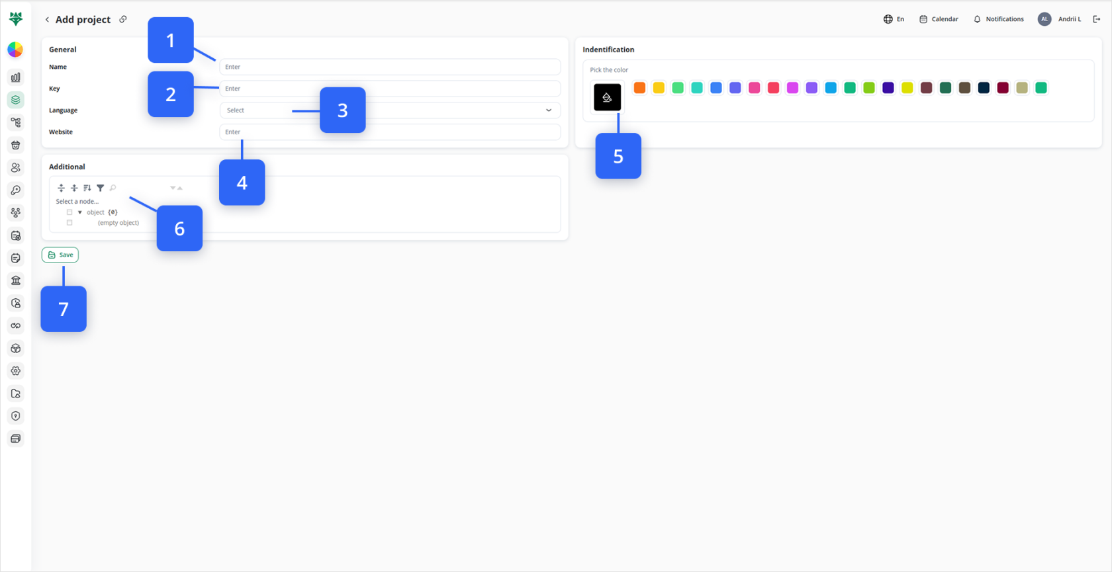This screenshot has width=1112, height=572.
Task: Open the infinity loop sidebar icon
Action: click(x=16, y=325)
